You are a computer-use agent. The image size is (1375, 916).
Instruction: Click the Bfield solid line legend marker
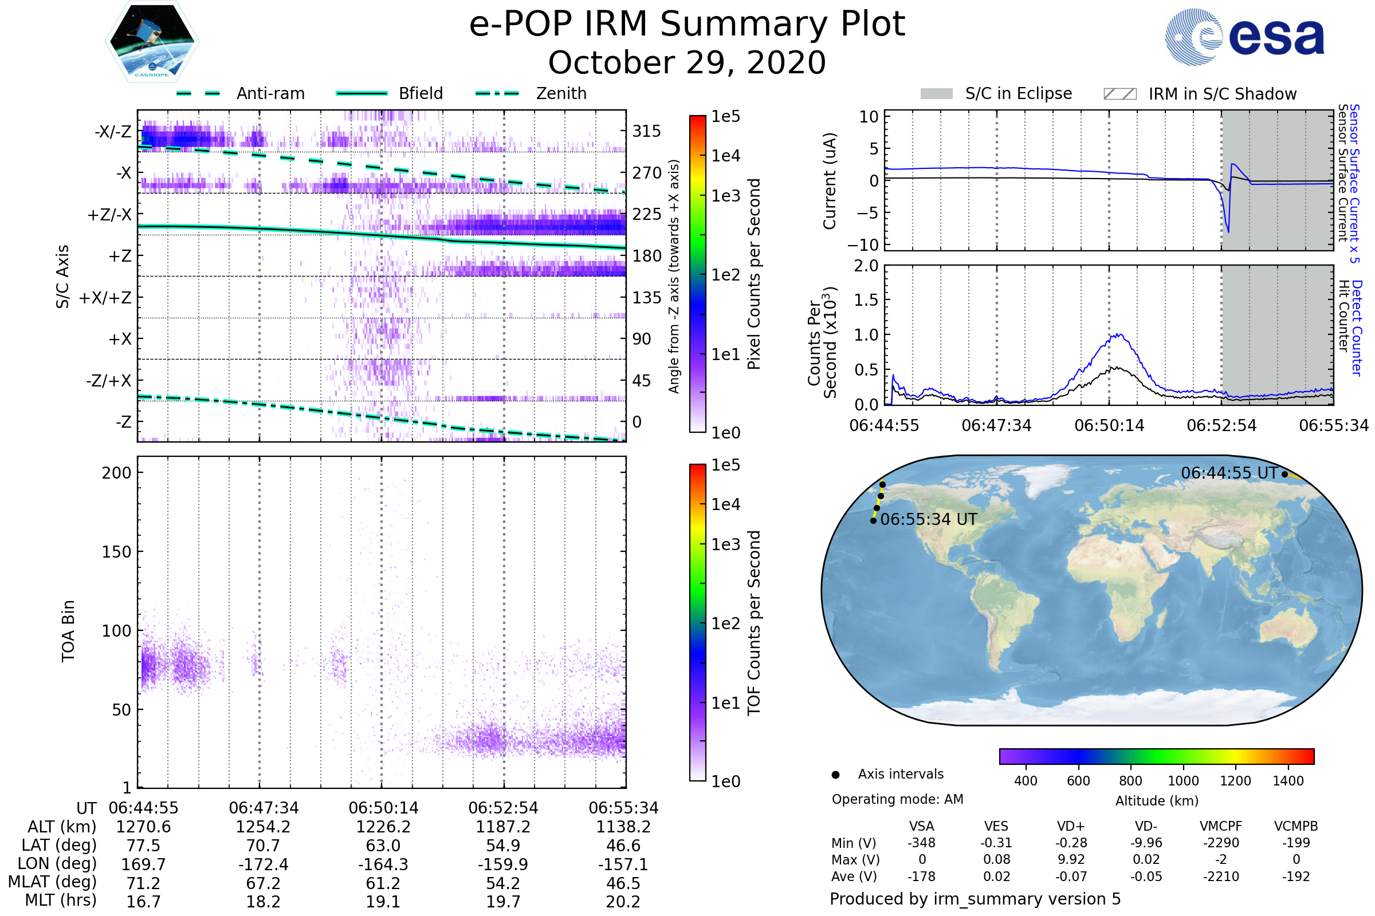pyautogui.click(x=362, y=93)
